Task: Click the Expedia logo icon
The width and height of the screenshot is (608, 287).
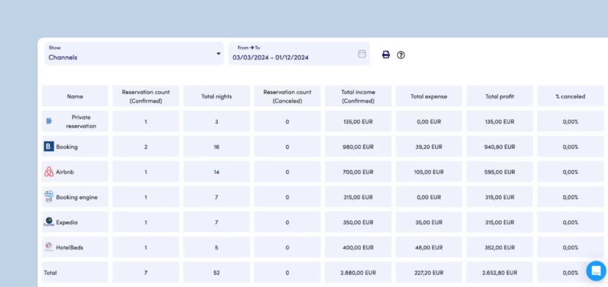Action: [49, 222]
